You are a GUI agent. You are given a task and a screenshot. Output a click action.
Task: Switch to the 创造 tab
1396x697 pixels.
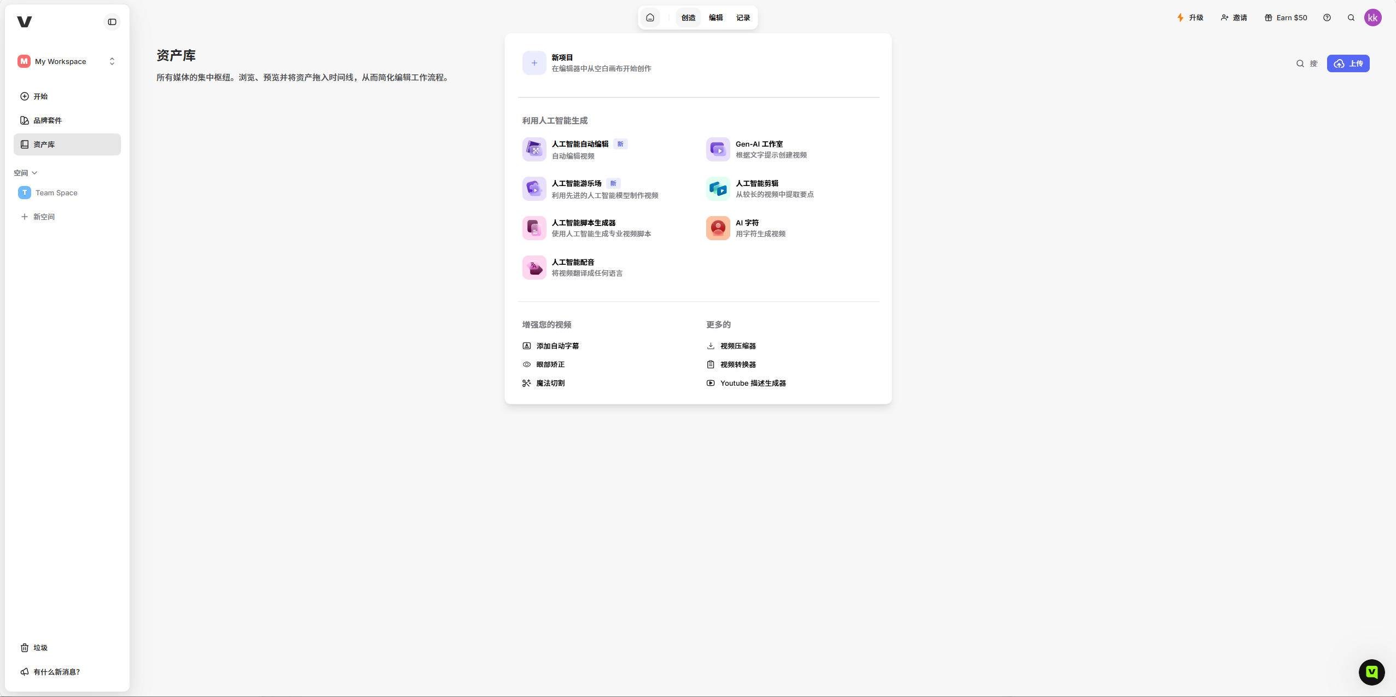(x=688, y=18)
